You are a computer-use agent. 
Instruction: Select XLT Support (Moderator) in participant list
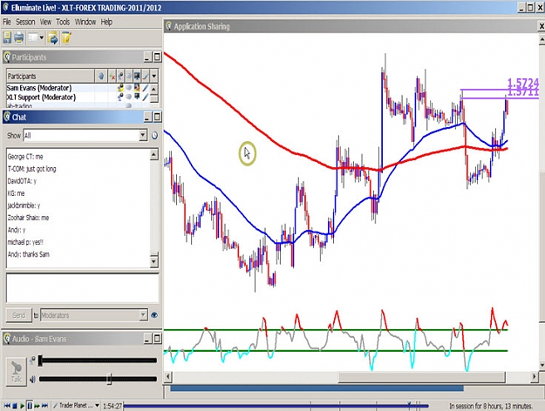(41, 97)
